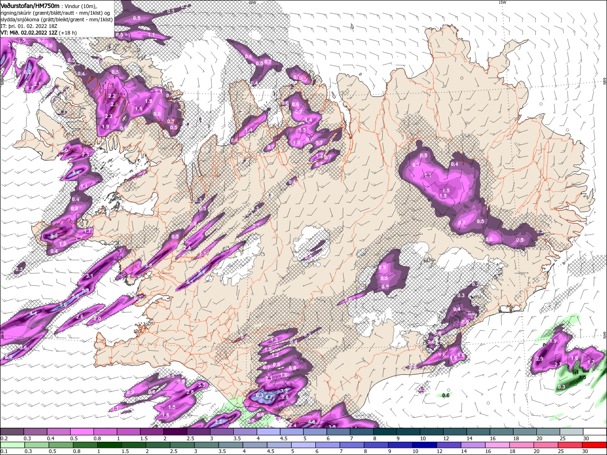
Task: Click the '0.1' label under the green scale
Action: pos(4,452)
